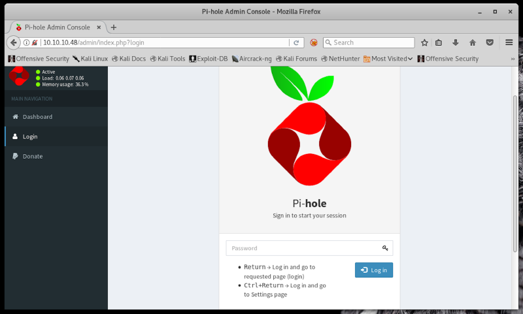Go to the Firefox home page icon
Image resolution: width=523 pixels, height=314 pixels.
pos(473,42)
